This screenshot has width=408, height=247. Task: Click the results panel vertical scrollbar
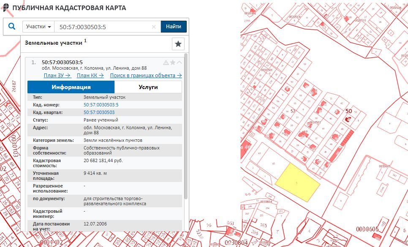tap(186, 127)
